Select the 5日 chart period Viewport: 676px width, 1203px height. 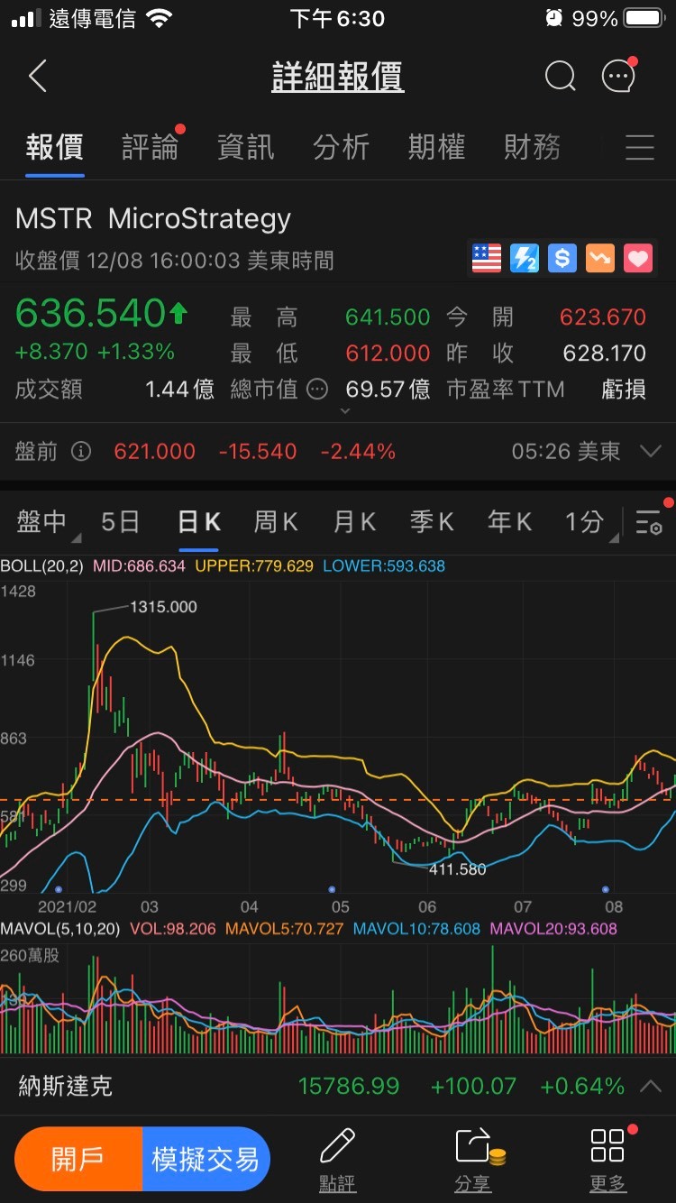pyautogui.click(x=120, y=522)
